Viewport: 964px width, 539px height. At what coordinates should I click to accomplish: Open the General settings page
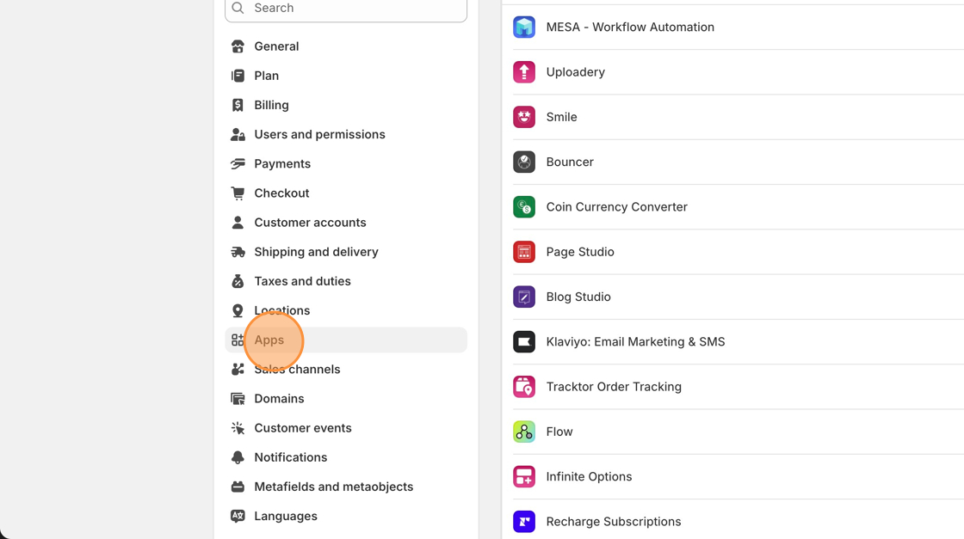(x=276, y=46)
